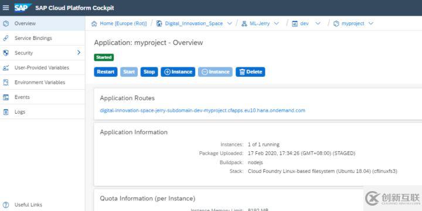Click the Application Information heading

(x=134, y=132)
